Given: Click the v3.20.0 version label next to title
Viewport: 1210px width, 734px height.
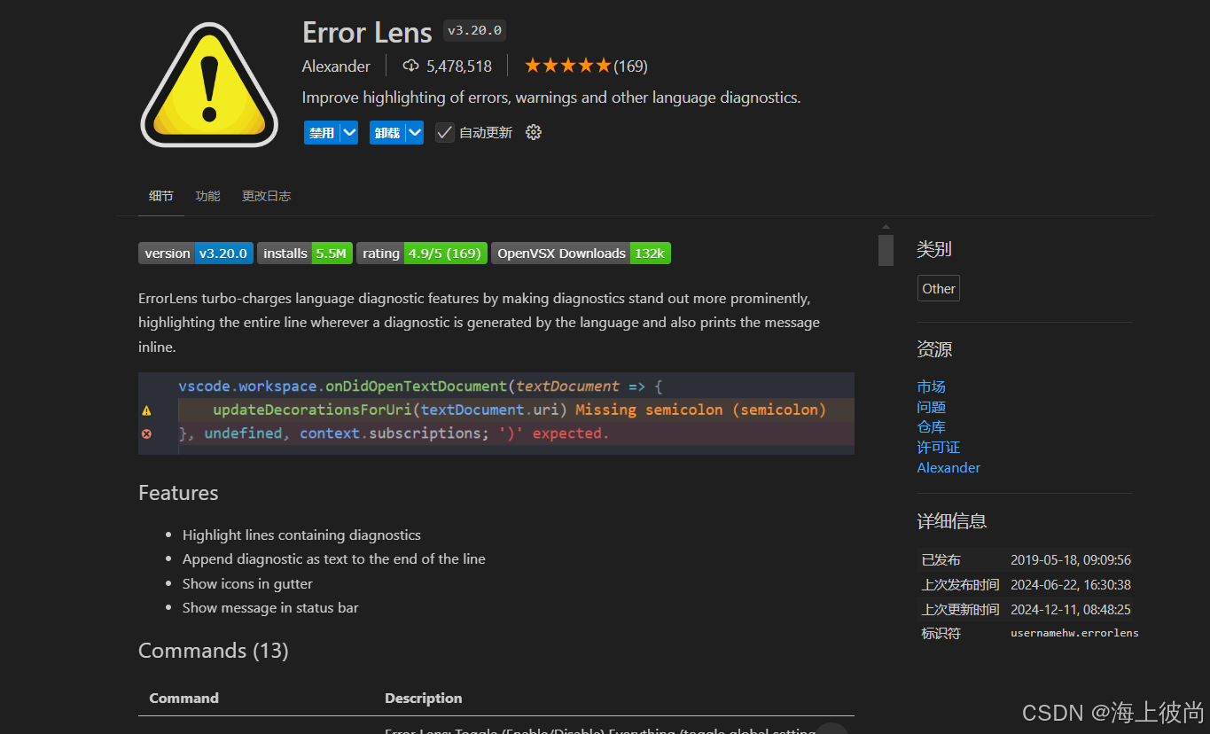Looking at the screenshot, I should [474, 30].
